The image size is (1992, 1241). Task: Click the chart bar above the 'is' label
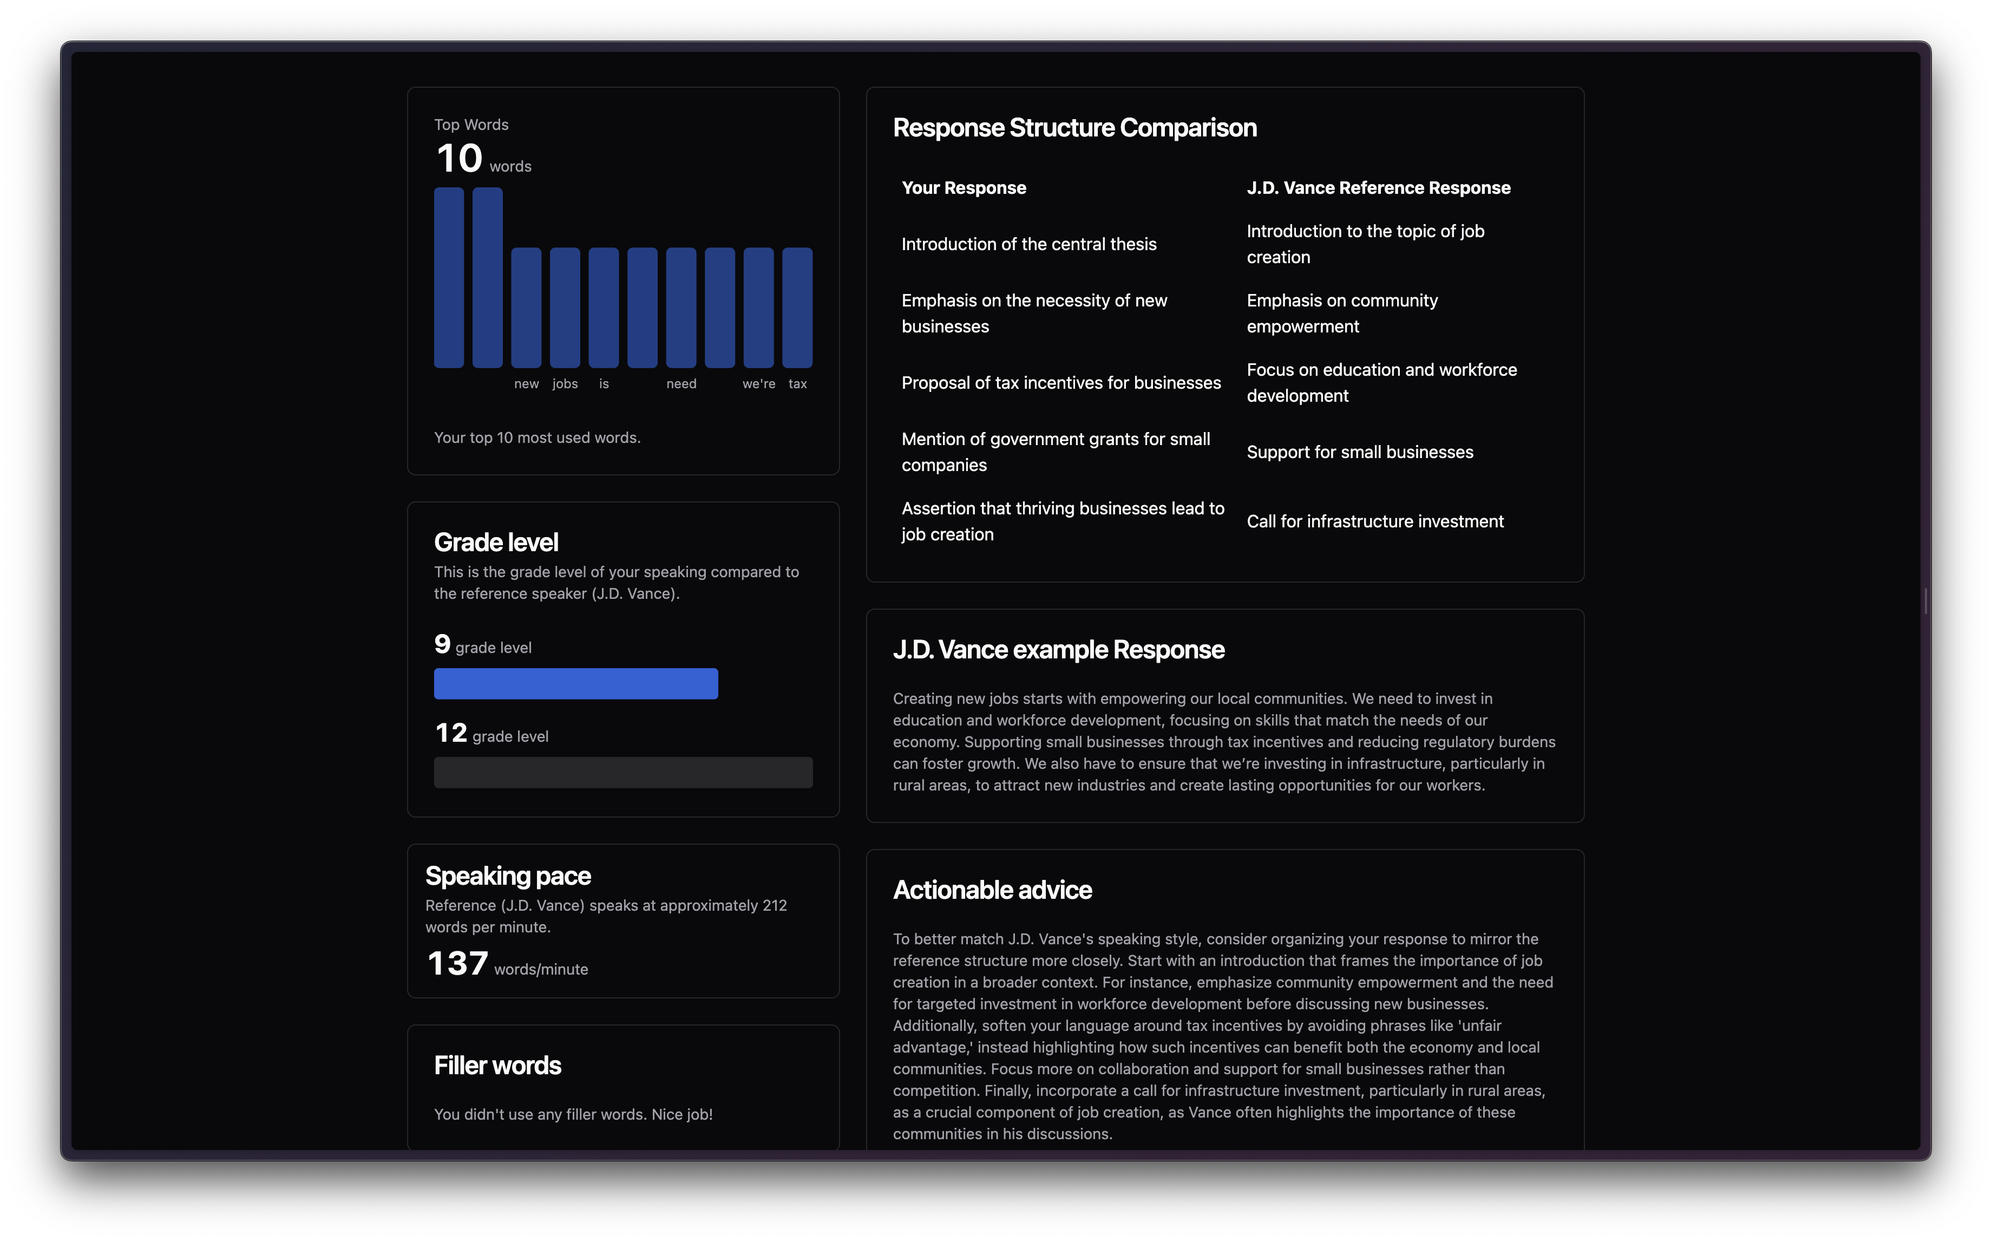603,307
